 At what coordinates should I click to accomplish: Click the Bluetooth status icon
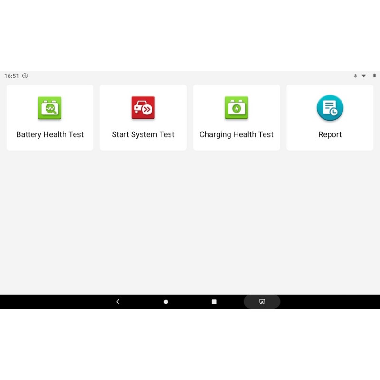coord(355,76)
